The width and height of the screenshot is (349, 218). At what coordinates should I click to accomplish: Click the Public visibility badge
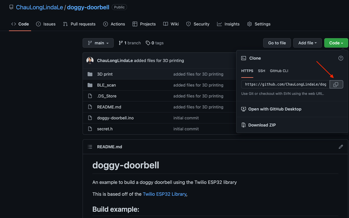pos(119,7)
